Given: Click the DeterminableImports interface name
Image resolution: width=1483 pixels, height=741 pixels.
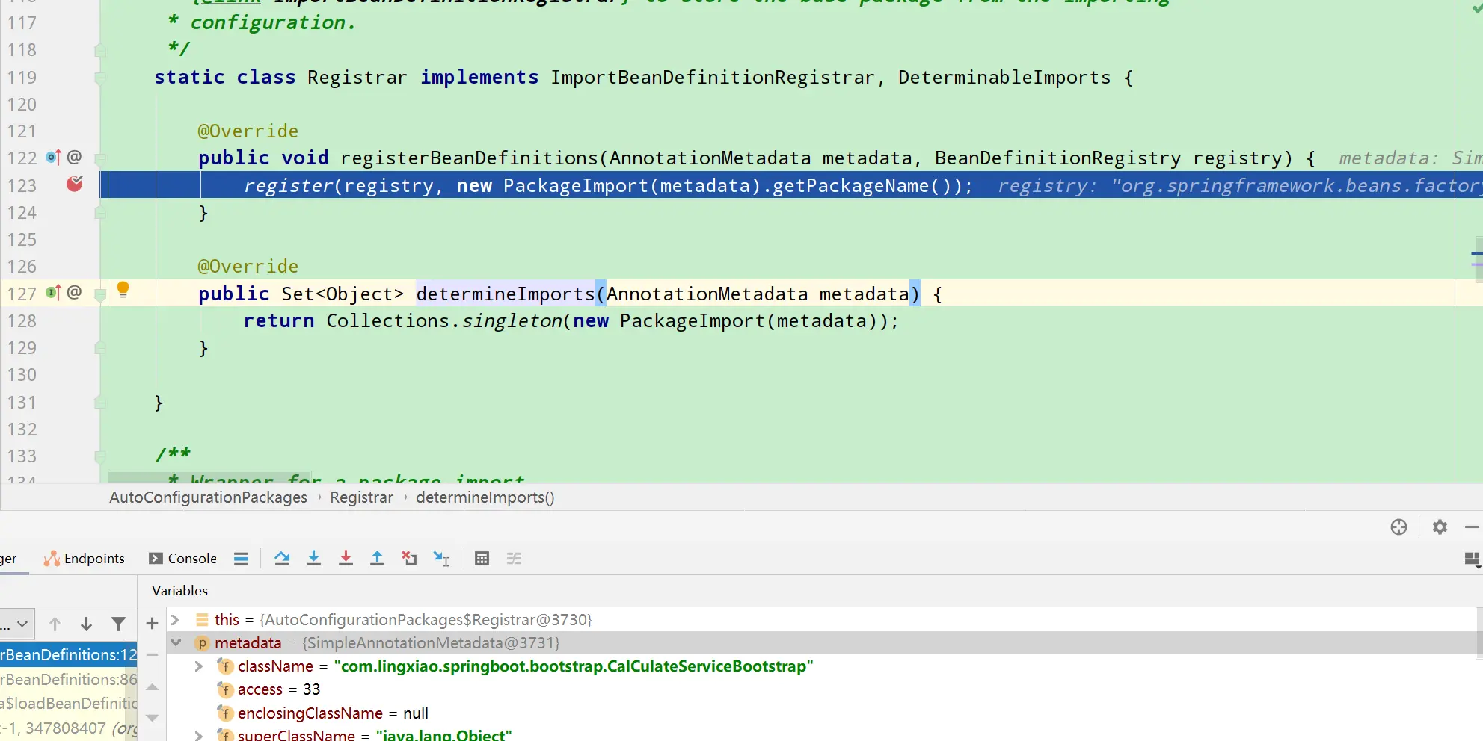Looking at the screenshot, I should click(x=1004, y=78).
